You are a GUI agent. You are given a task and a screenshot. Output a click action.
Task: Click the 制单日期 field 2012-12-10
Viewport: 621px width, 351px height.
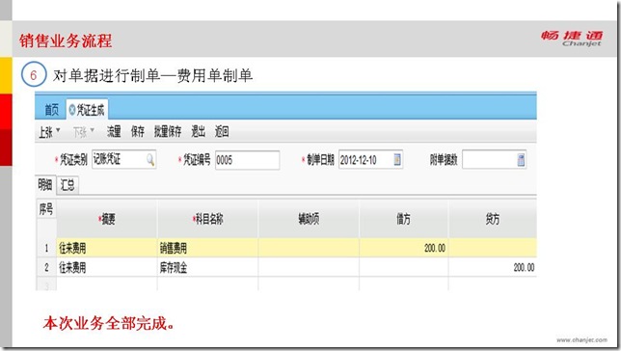370,160
